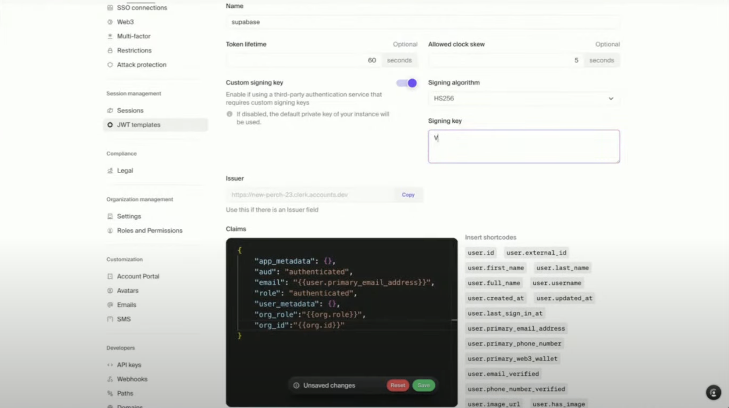Click the JWT templates icon in sidebar

(110, 125)
